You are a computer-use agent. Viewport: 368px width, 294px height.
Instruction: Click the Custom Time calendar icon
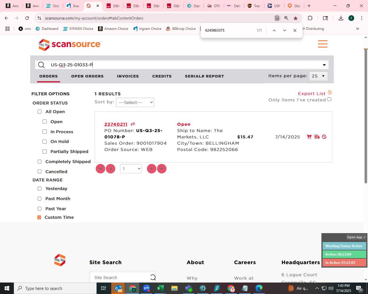click(39, 217)
